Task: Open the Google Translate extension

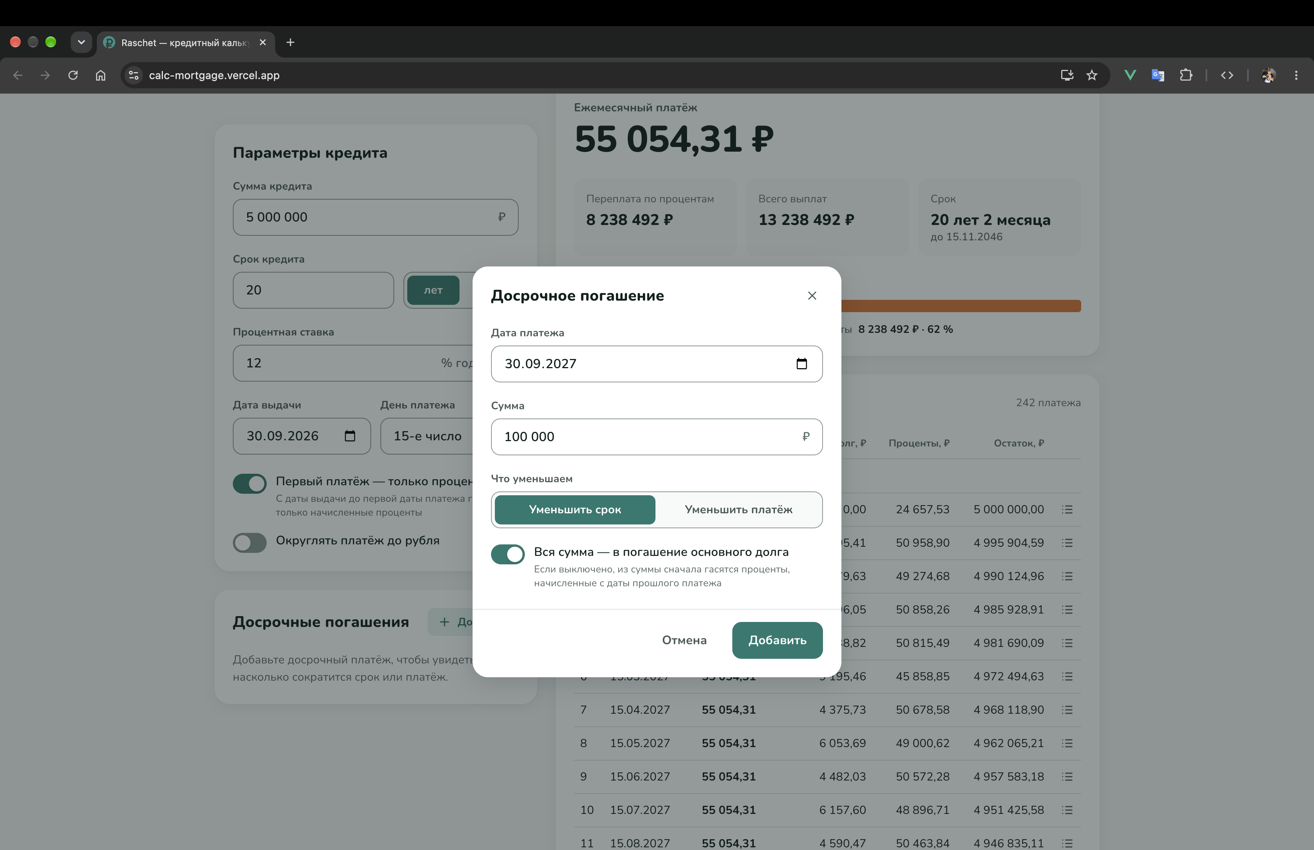Action: point(1158,75)
